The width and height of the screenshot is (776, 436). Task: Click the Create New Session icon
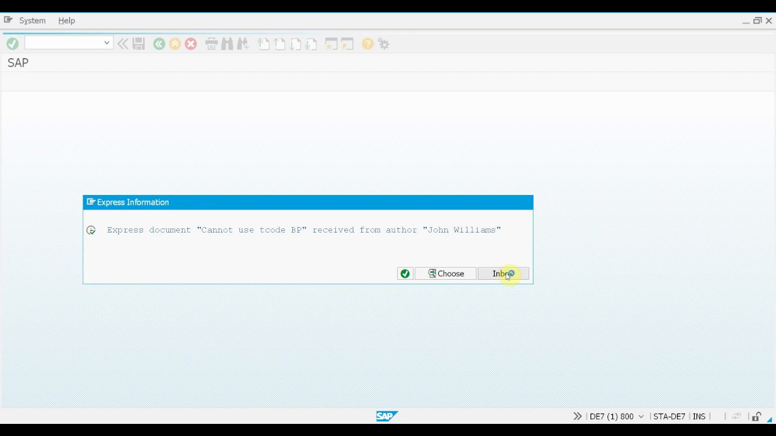(x=331, y=44)
